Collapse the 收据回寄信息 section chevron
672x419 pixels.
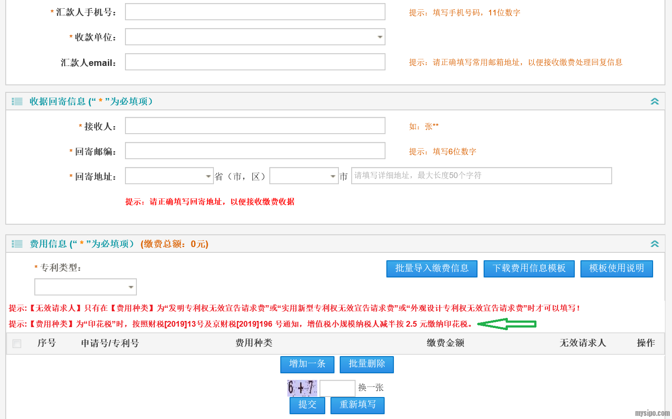654,102
